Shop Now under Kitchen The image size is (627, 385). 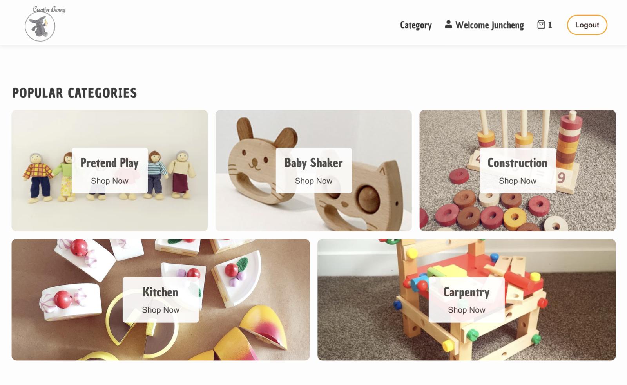[161, 310]
